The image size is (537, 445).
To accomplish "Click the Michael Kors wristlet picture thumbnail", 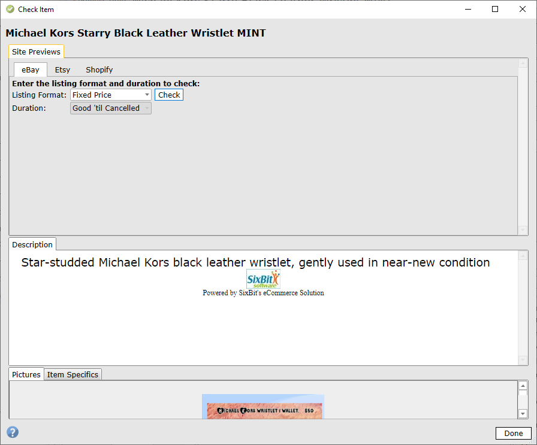I will 263,407.
